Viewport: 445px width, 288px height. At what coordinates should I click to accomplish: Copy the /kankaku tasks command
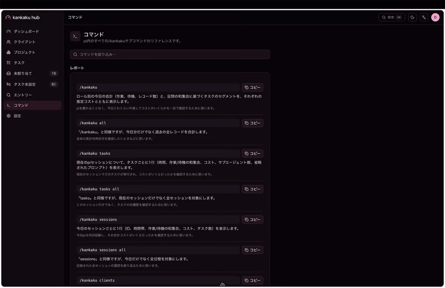pos(253,153)
